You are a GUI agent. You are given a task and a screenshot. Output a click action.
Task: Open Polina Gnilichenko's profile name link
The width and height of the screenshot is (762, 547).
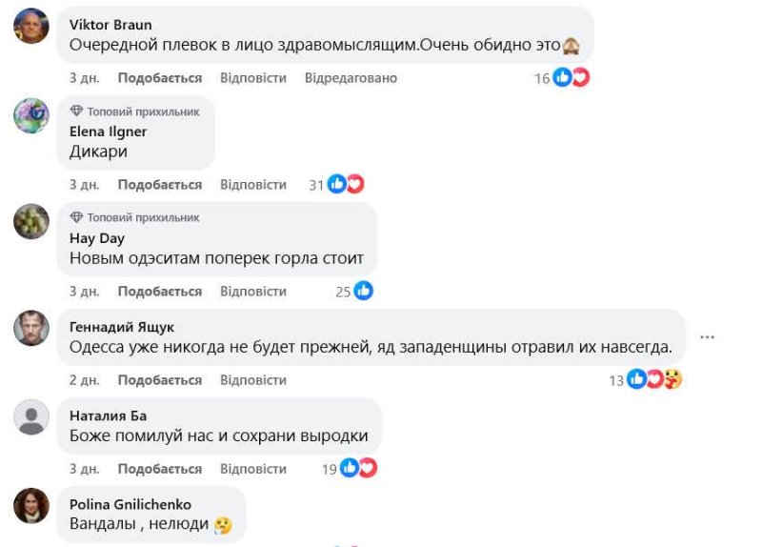coord(130,504)
